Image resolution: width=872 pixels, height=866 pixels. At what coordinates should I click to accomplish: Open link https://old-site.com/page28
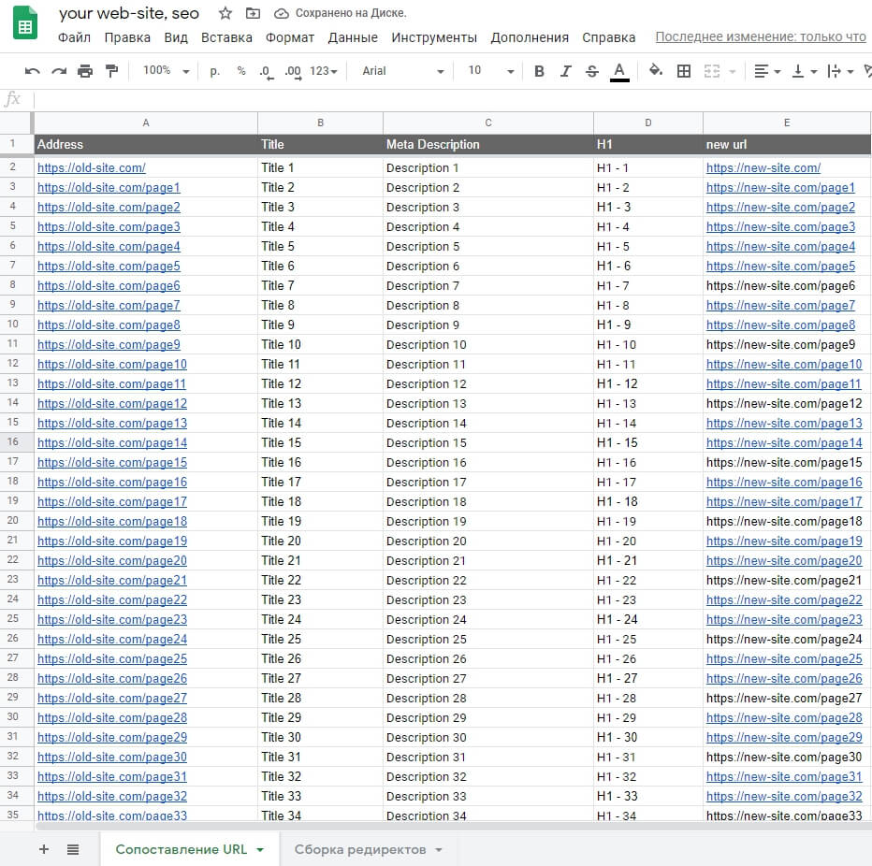(x=112, y=718)
